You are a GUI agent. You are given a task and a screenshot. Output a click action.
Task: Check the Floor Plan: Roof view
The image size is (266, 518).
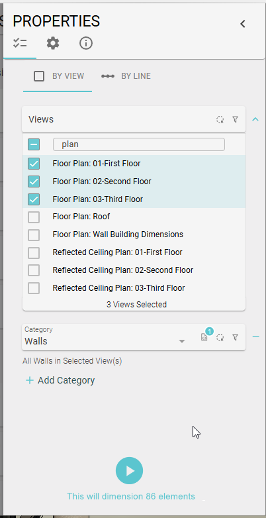34,217
